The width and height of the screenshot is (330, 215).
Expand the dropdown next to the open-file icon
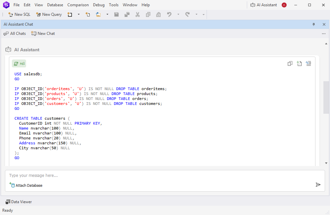click(107, 14)
